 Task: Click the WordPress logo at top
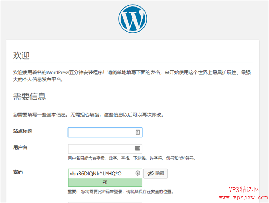[133, 19]
